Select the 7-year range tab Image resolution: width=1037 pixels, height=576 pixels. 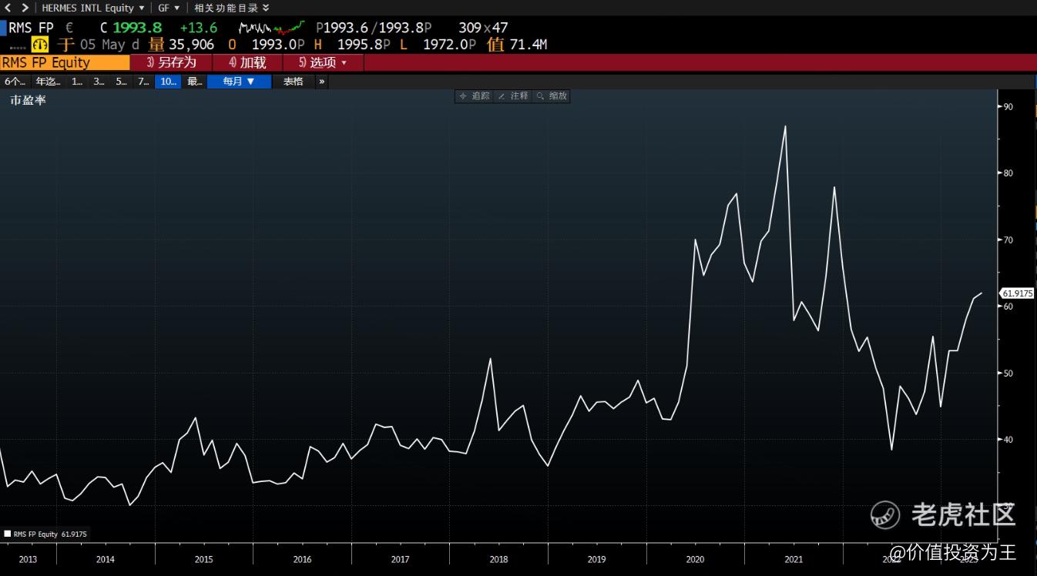(x=143, y=82)
